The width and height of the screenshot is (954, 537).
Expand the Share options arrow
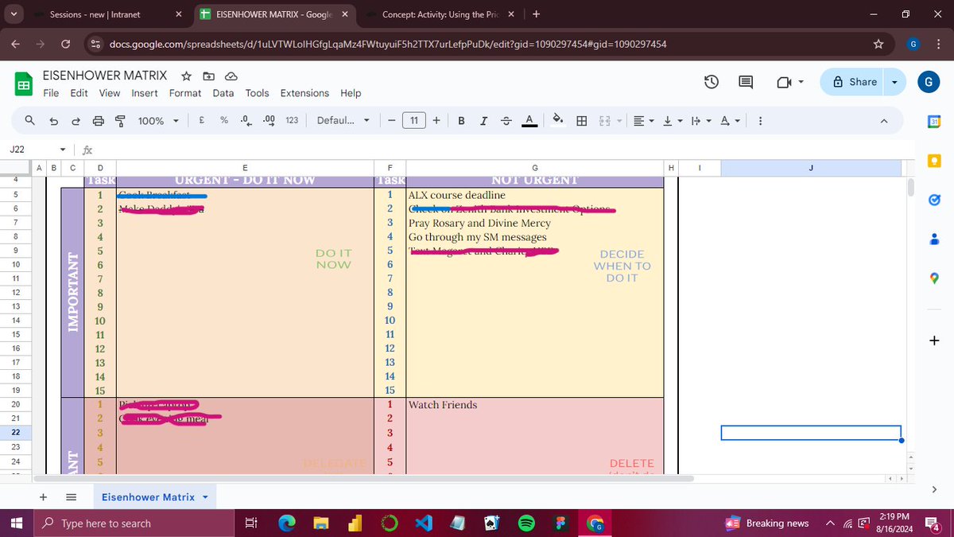(895, 82)
